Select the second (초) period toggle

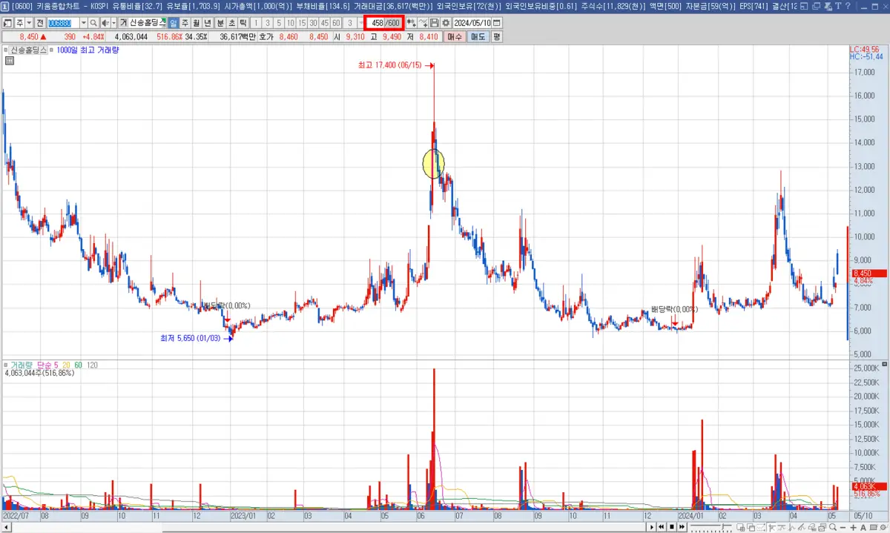[231, 23]
